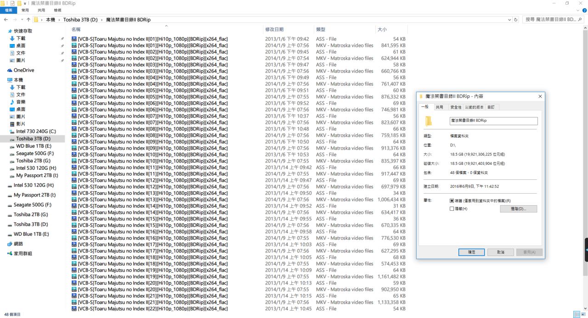This screenshot has height=318, width=588.
Task: Go up one folder level
Action: coord(28,20)
